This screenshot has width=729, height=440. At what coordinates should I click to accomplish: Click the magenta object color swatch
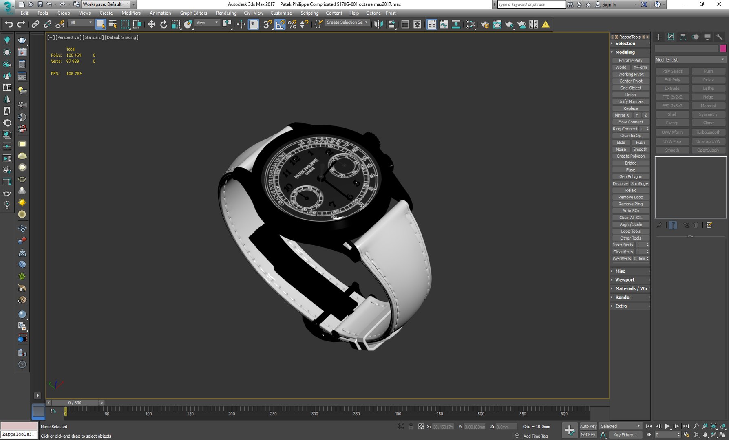pyautogui.click(x=723, y=48)
